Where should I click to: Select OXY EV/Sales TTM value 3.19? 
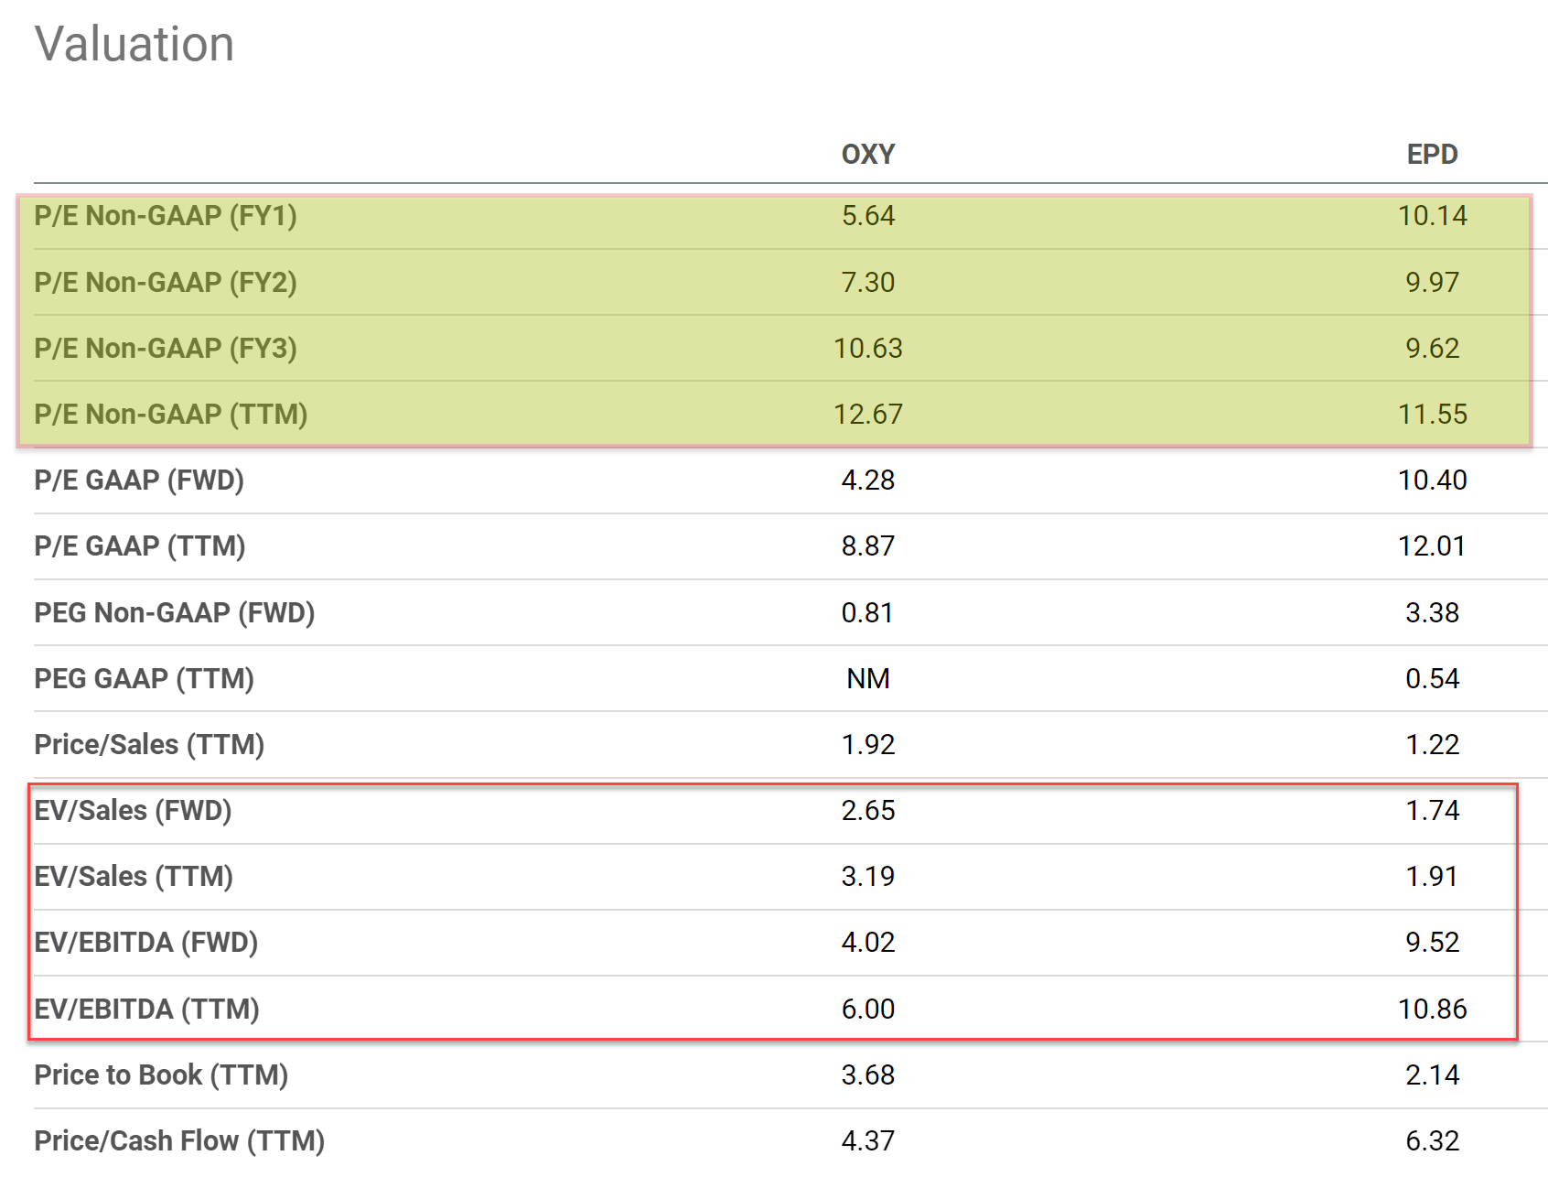point(868,876)
